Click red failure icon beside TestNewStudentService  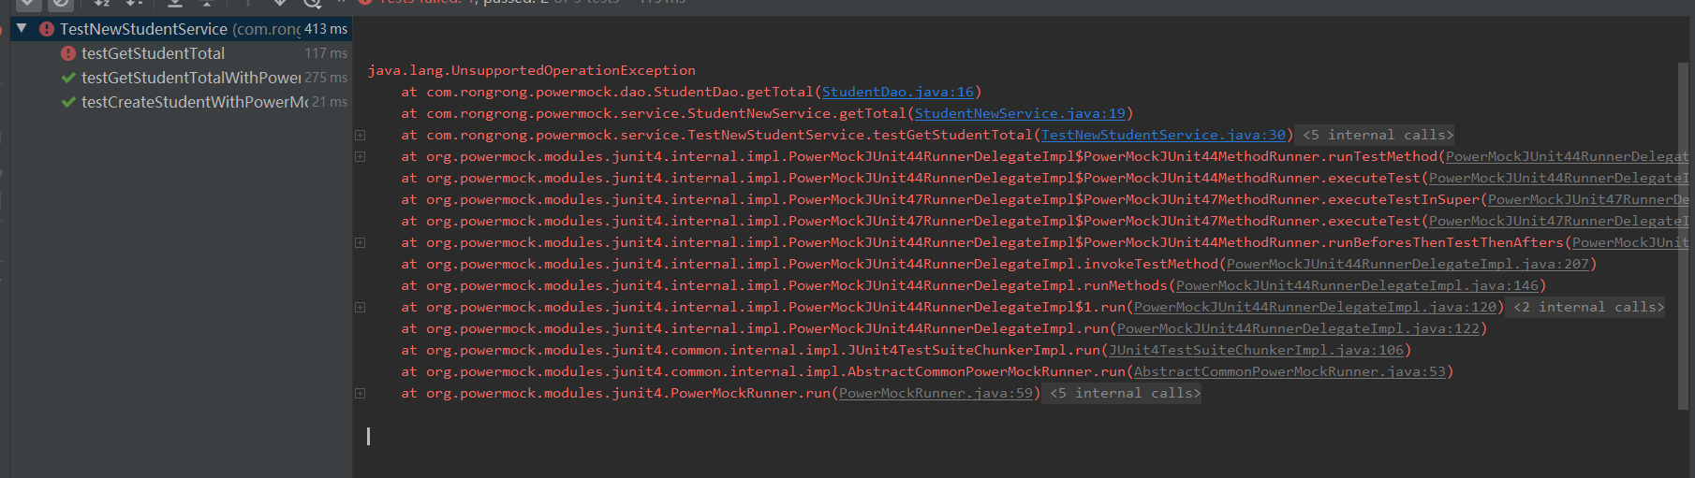[x=47, y=29]
